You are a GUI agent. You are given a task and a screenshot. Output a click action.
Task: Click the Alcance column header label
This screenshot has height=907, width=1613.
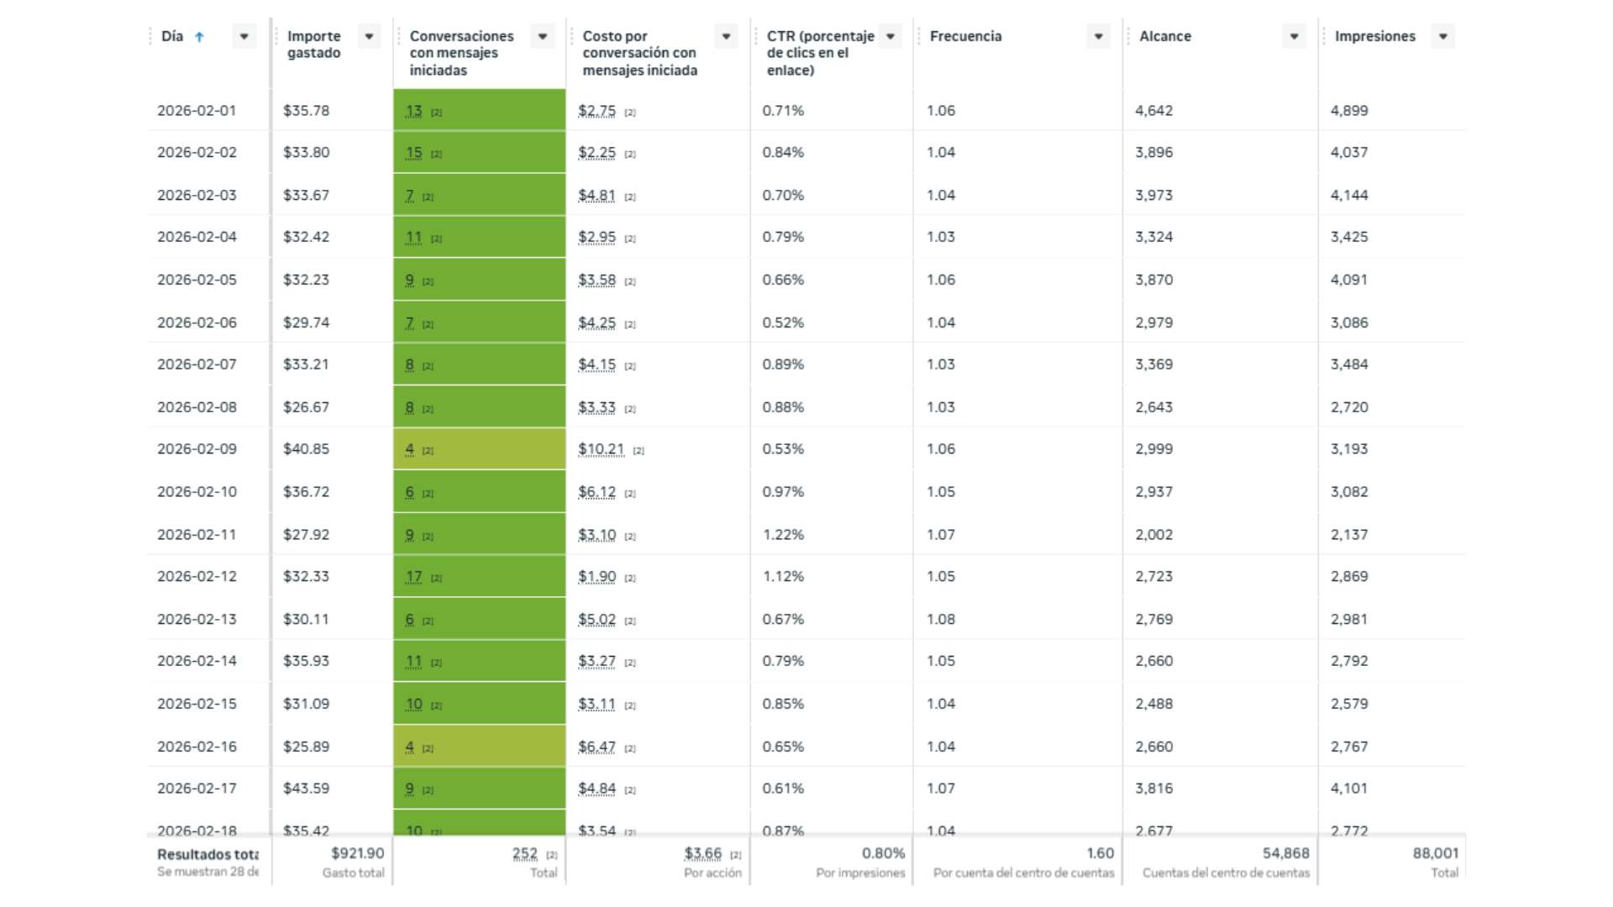click(x=1164, y=37)
